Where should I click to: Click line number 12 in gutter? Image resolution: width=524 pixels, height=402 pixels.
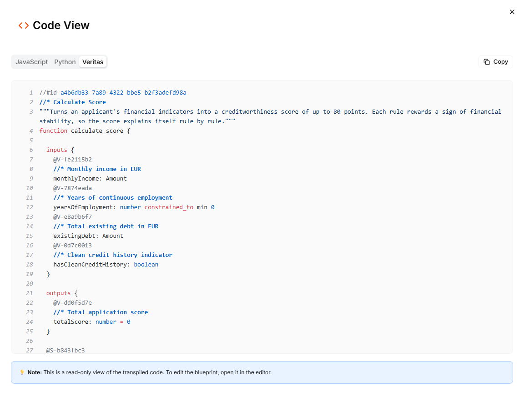click(30, 207)
